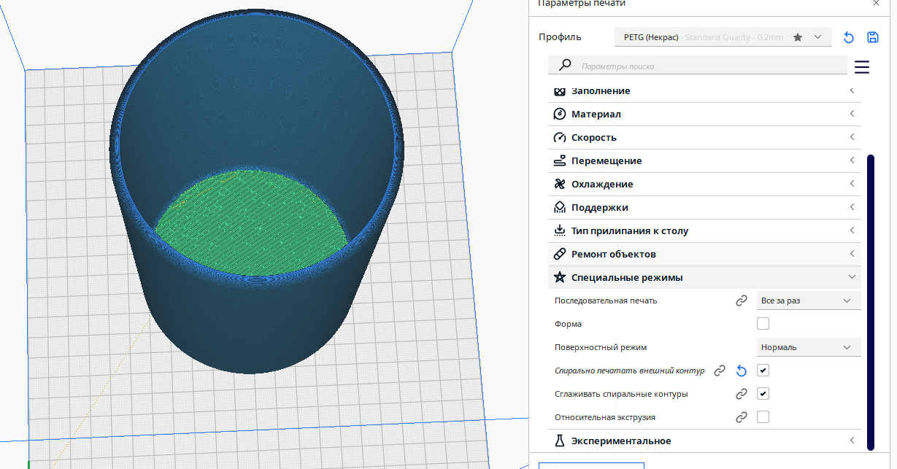Open the settings visibility hamburger menu
This screenshot has width=897, height=469.
click(861, 67)
